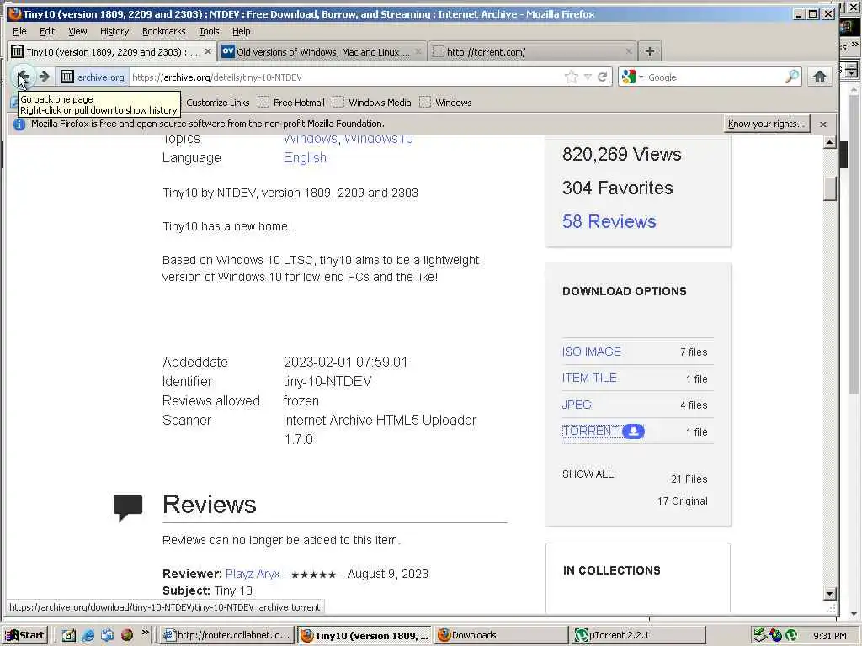Open the Free Hotmail bookmark

point(292,102)
